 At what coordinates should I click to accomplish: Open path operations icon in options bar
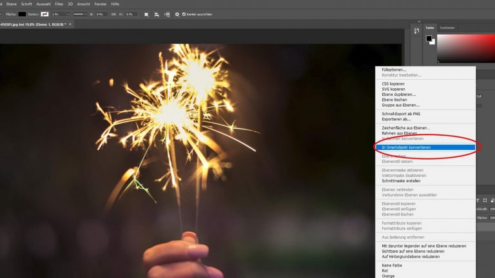[146, 15]
